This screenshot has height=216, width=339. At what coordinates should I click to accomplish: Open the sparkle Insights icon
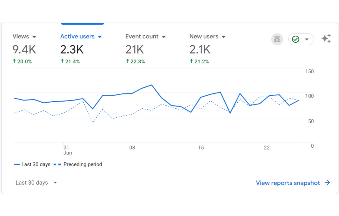click(326, 39)
